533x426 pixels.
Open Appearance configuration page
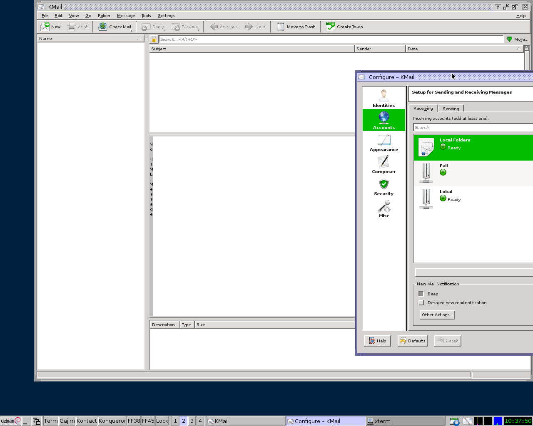pos(384,143)
